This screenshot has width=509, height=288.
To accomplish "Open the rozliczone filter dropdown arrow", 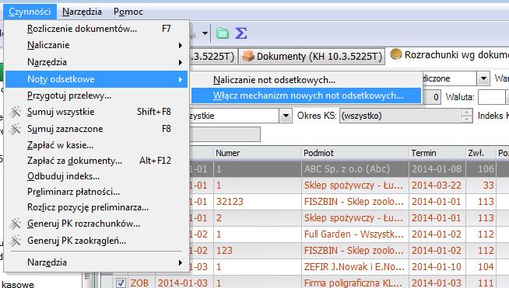I will click(x=483, y=78).
